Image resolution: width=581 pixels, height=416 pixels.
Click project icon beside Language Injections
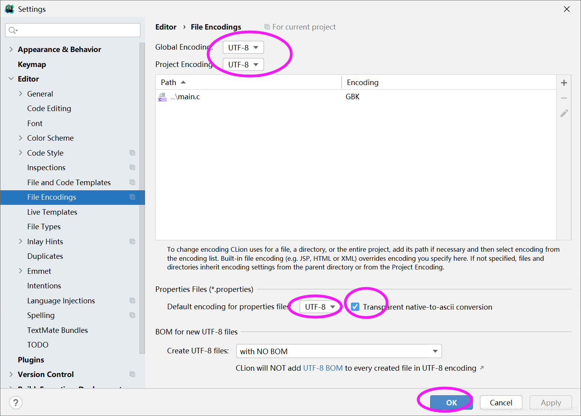pos(132,301)
